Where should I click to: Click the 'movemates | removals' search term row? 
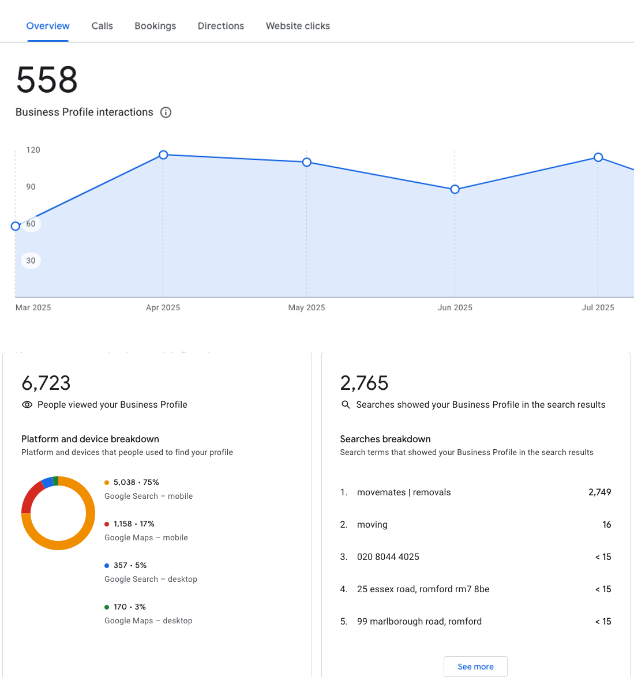click(x=475, y=492)
